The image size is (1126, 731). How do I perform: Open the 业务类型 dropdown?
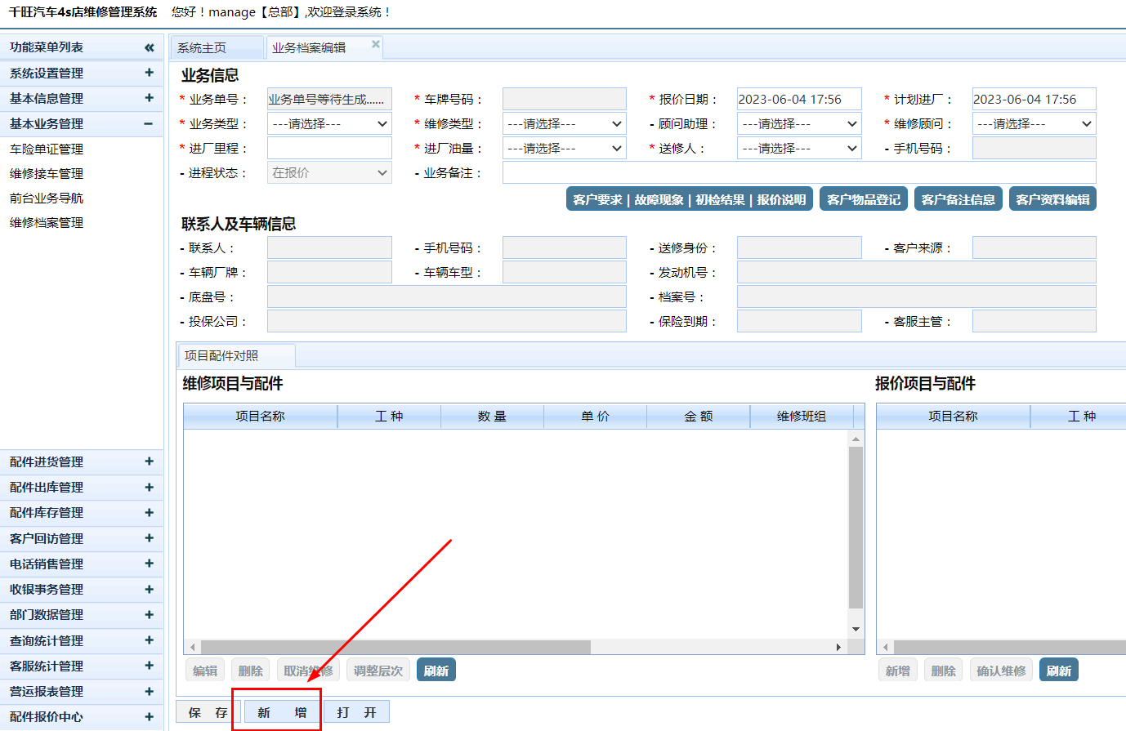tap(329, 124)
